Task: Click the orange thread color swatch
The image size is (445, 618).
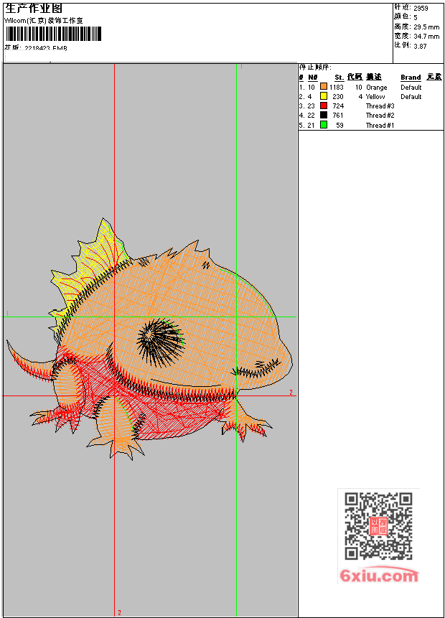Action: click(x=324, y=88)
